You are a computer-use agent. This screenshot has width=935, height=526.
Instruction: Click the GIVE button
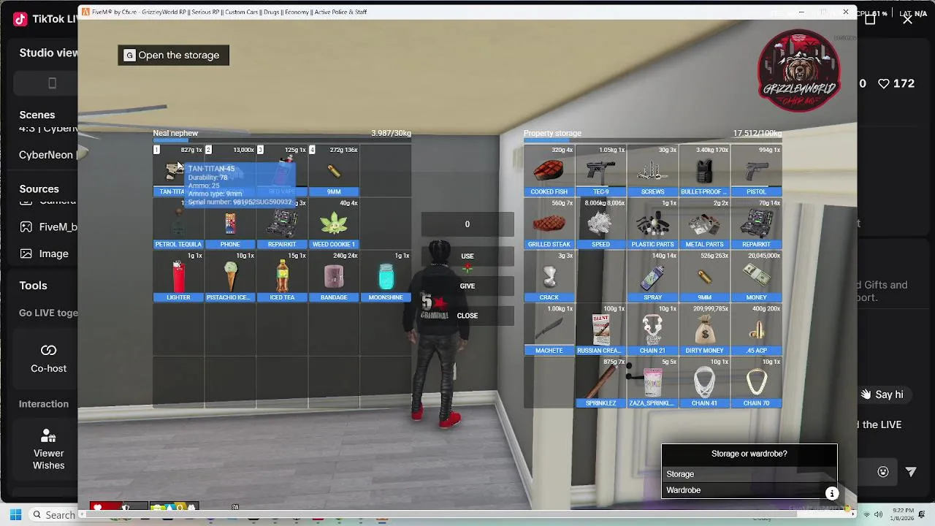point(467,286)
